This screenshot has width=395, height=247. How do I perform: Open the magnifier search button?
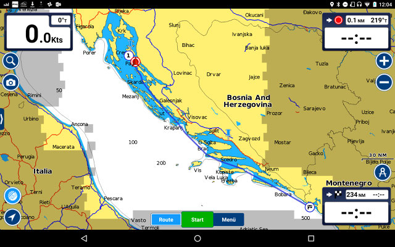point(11,61)
